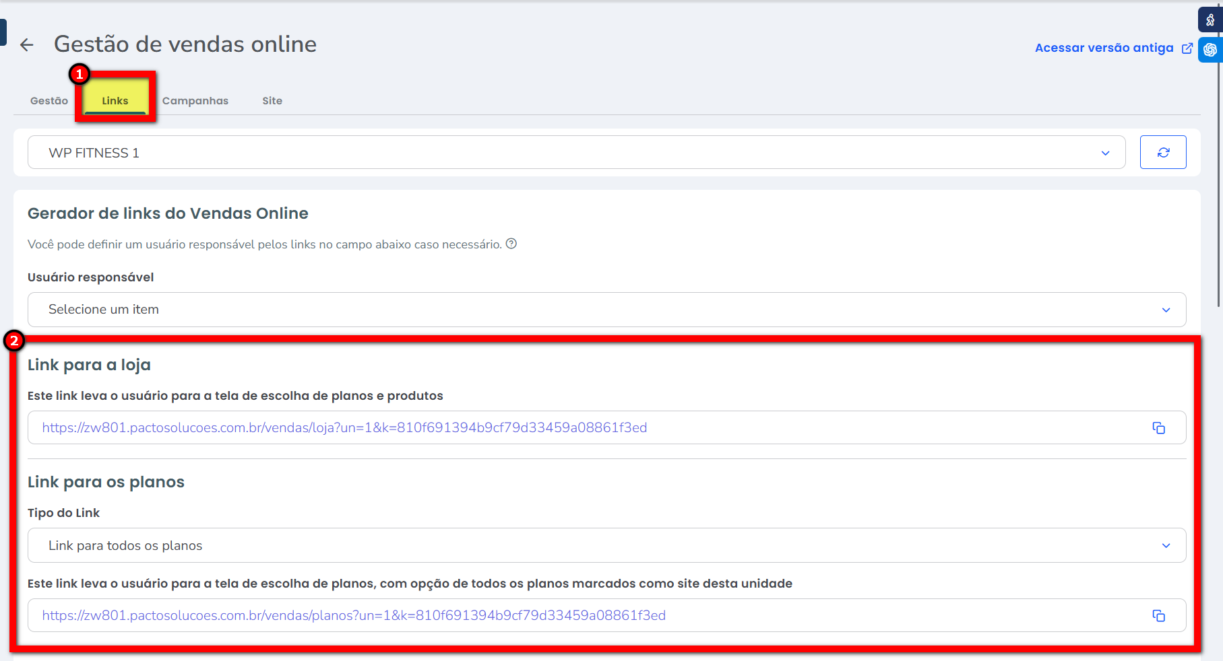Screen dimensions: 1223x661
Task: Open the chat assistant icon at right edge
Action: (x=1210, y=50)
